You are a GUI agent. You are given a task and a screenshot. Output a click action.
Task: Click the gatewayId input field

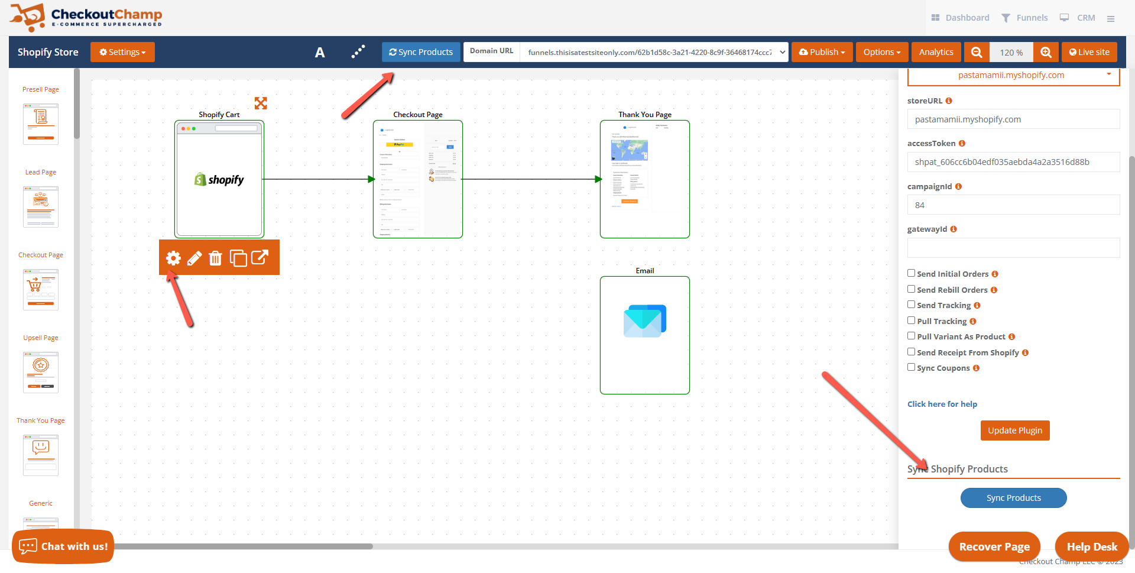tap(1013, 248)
